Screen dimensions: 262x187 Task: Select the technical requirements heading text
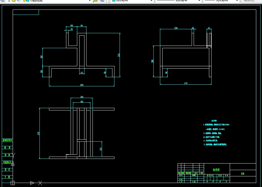tap(214, 121)
